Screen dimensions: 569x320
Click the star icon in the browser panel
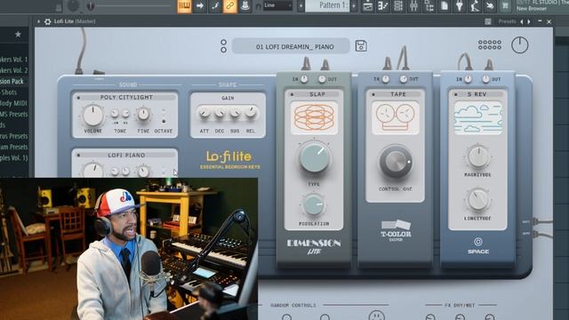point(18,34)
